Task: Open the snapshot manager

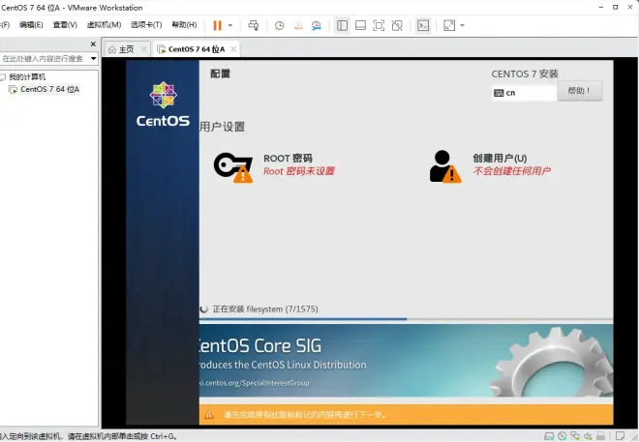Action: 317,26
